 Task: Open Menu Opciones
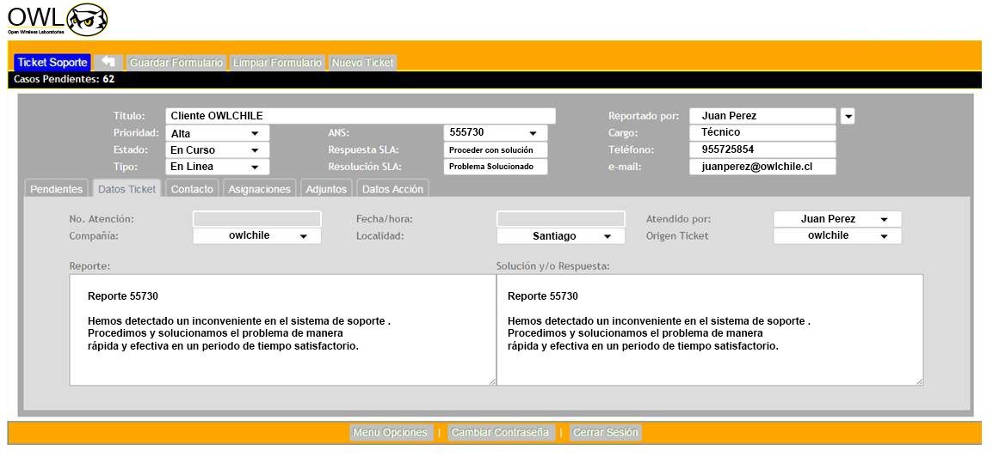[x=392, y=432]
